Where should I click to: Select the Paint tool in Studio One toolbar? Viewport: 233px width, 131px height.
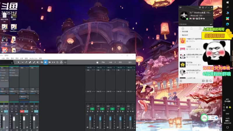(x=34, y=62)
